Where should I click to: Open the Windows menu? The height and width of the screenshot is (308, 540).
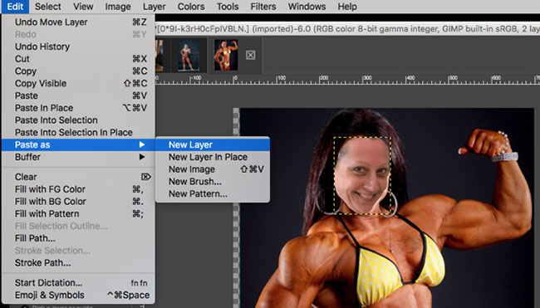tap(307, 7)
